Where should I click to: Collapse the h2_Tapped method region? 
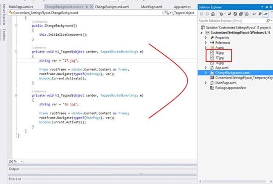16,95
